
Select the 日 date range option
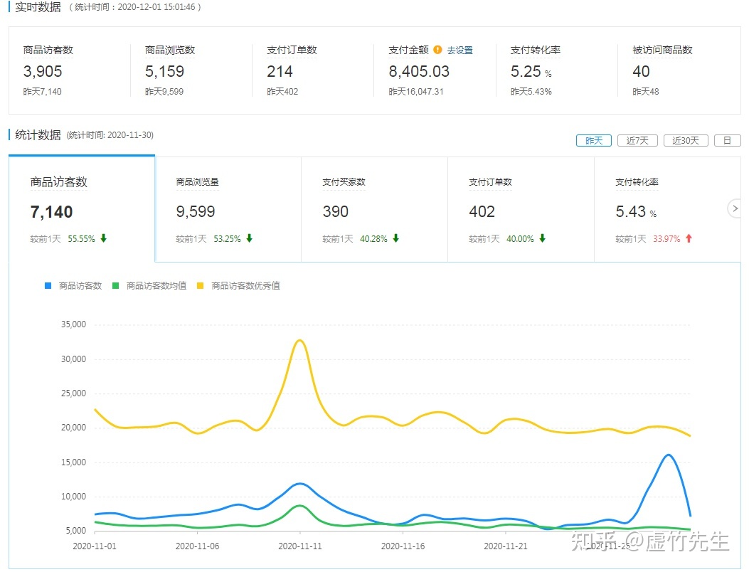(x=727, y=141)
